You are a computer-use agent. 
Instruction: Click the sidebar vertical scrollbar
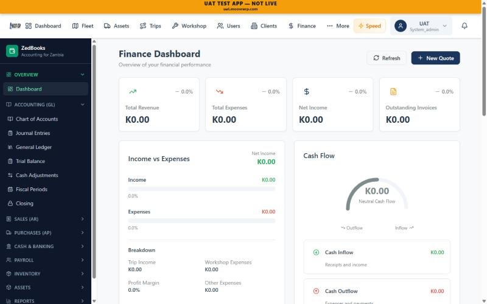tap(94, 161)
